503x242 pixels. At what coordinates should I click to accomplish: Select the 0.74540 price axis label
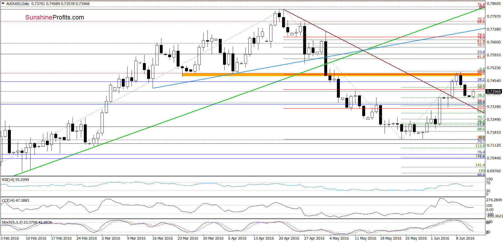[494, 81]
